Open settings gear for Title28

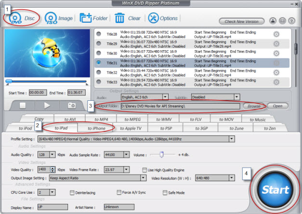click(276, 34)
